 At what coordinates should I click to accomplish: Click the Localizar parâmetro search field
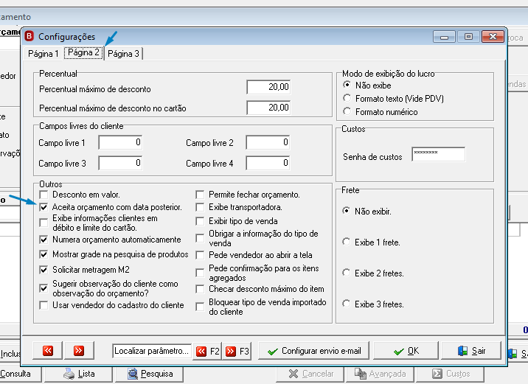point(152,351)
